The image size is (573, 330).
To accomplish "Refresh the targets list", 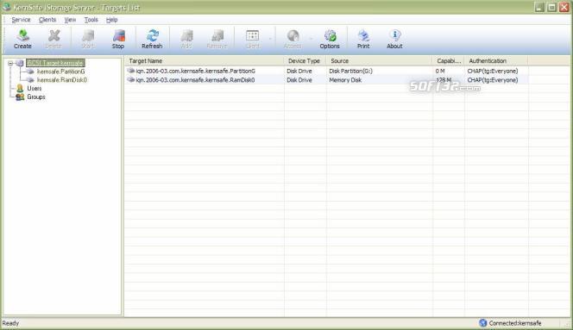I will [x=152, y=39].
